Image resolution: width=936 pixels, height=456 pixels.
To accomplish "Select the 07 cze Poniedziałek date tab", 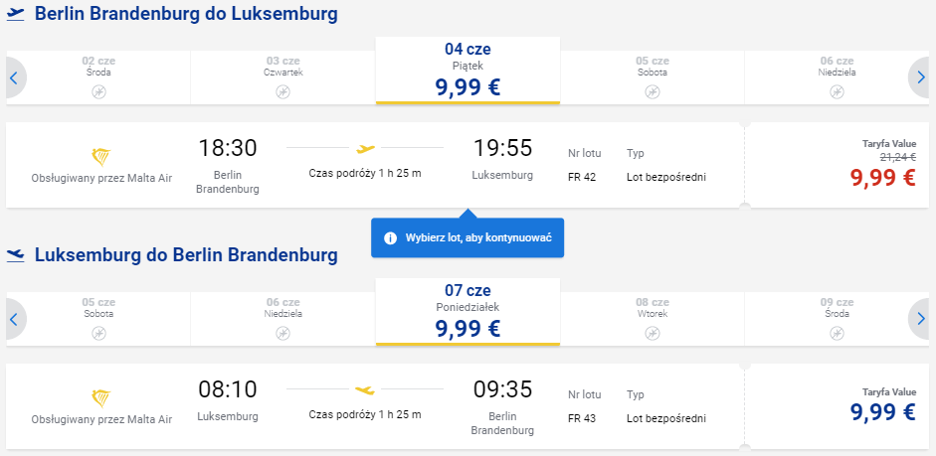I will coord(468,312).
